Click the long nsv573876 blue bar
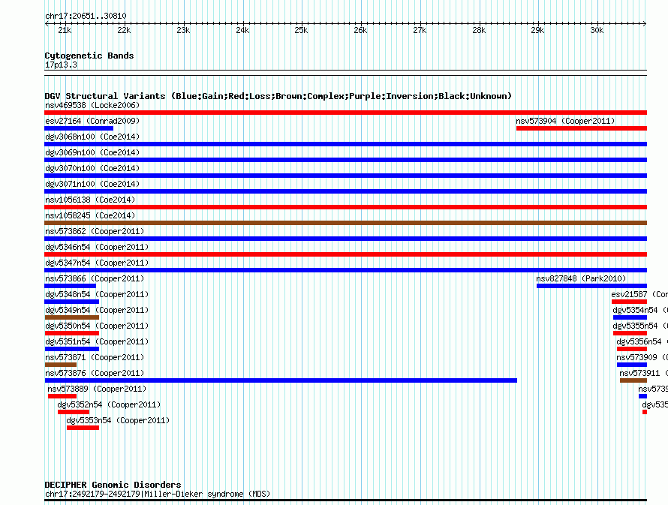Viewport: 668px width, 505px height. click(281, 380)
